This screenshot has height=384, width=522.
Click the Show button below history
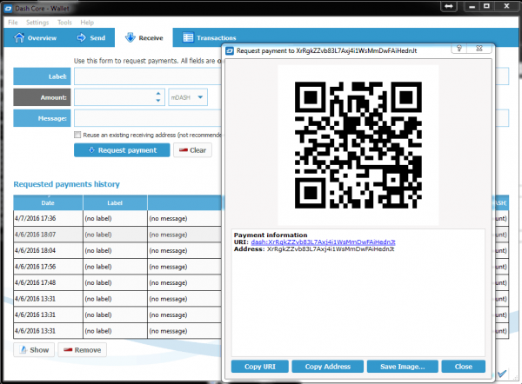click(x=34, y=350)
